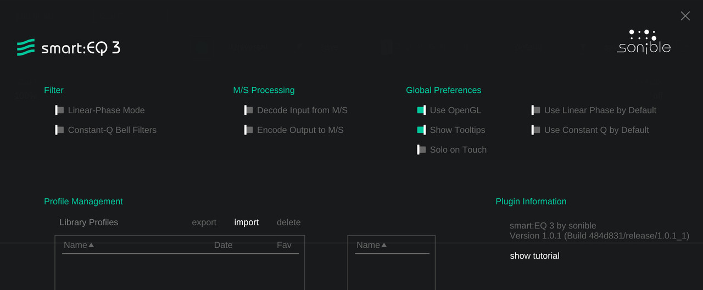Enable Solo on Touch

[421, 150]
